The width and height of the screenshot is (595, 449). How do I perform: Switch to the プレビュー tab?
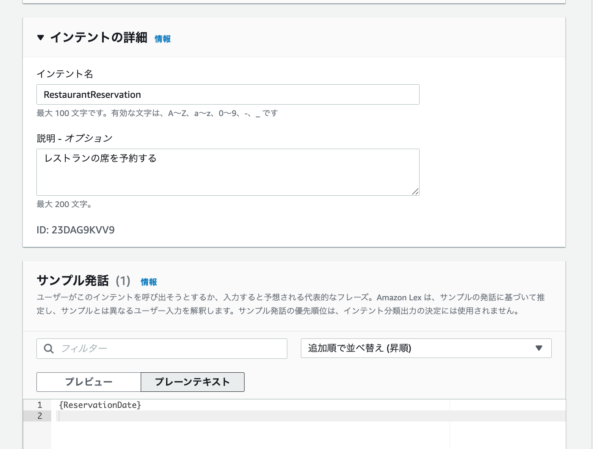pos(89,382)
